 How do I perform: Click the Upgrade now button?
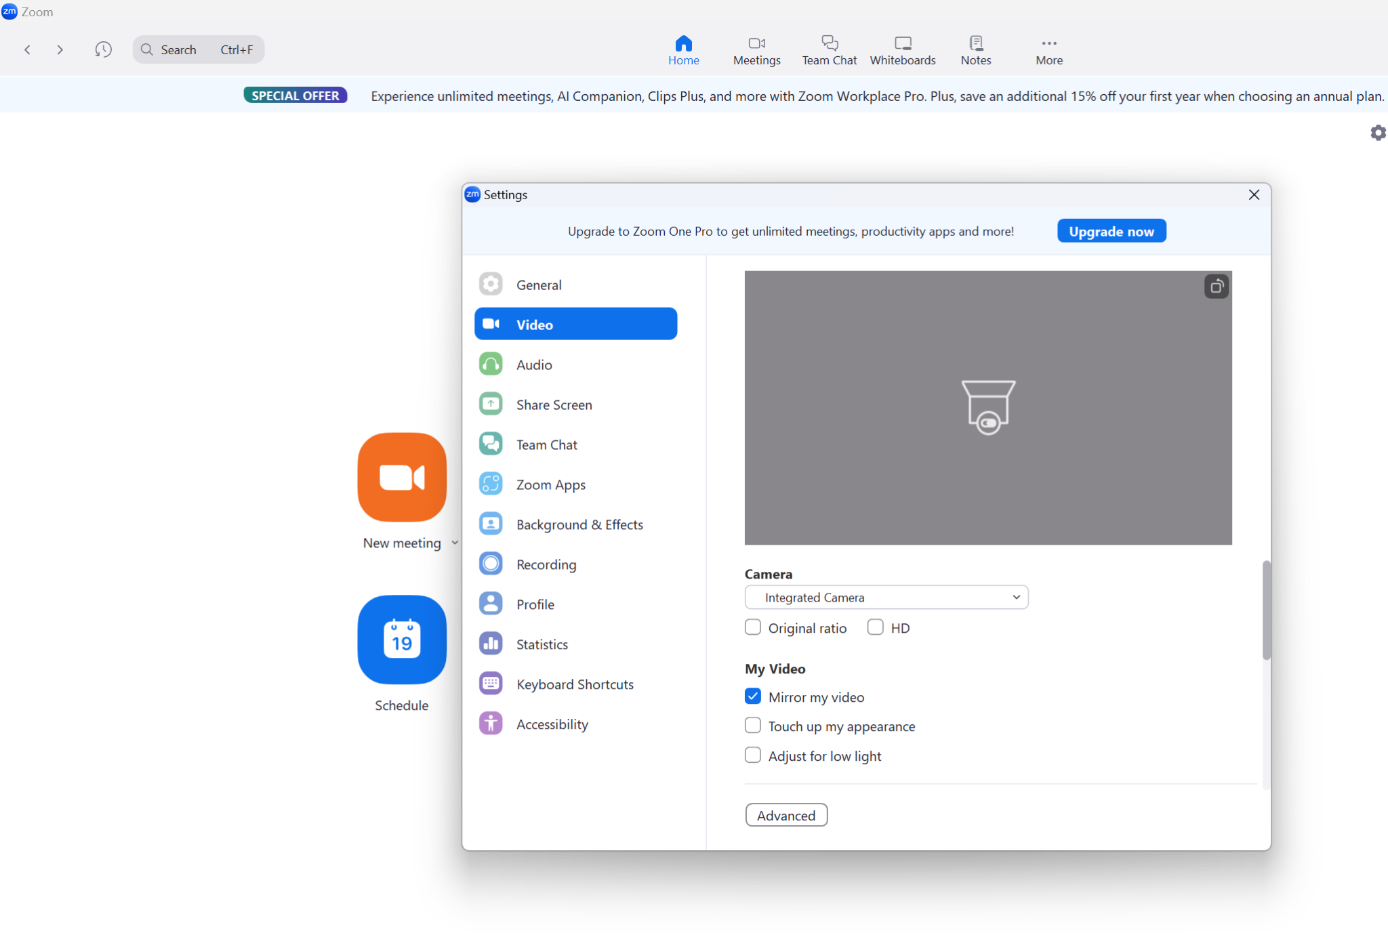pyautogui.click(x=1111, y=231)
